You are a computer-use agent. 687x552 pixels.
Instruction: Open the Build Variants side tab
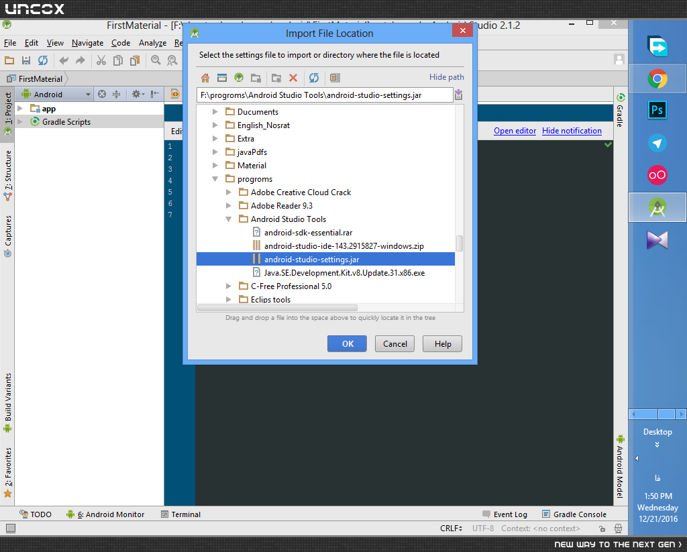(7, 402)
